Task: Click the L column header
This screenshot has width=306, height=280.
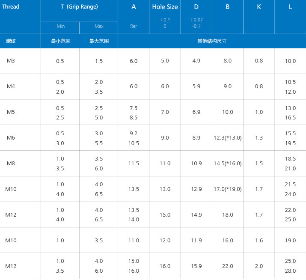Action: pyautogui.click(x=290, y=7)
